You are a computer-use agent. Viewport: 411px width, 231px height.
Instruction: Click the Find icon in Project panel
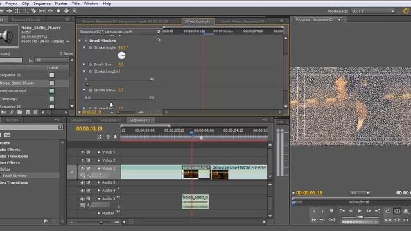[12, 112]
